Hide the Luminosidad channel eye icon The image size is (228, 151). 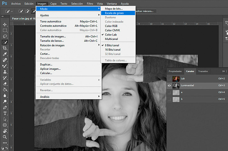coord(169,86)
